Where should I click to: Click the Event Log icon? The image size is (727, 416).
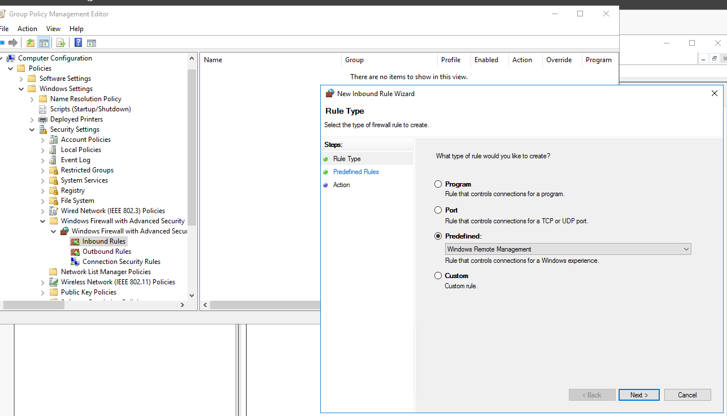[x=54, y=160]
